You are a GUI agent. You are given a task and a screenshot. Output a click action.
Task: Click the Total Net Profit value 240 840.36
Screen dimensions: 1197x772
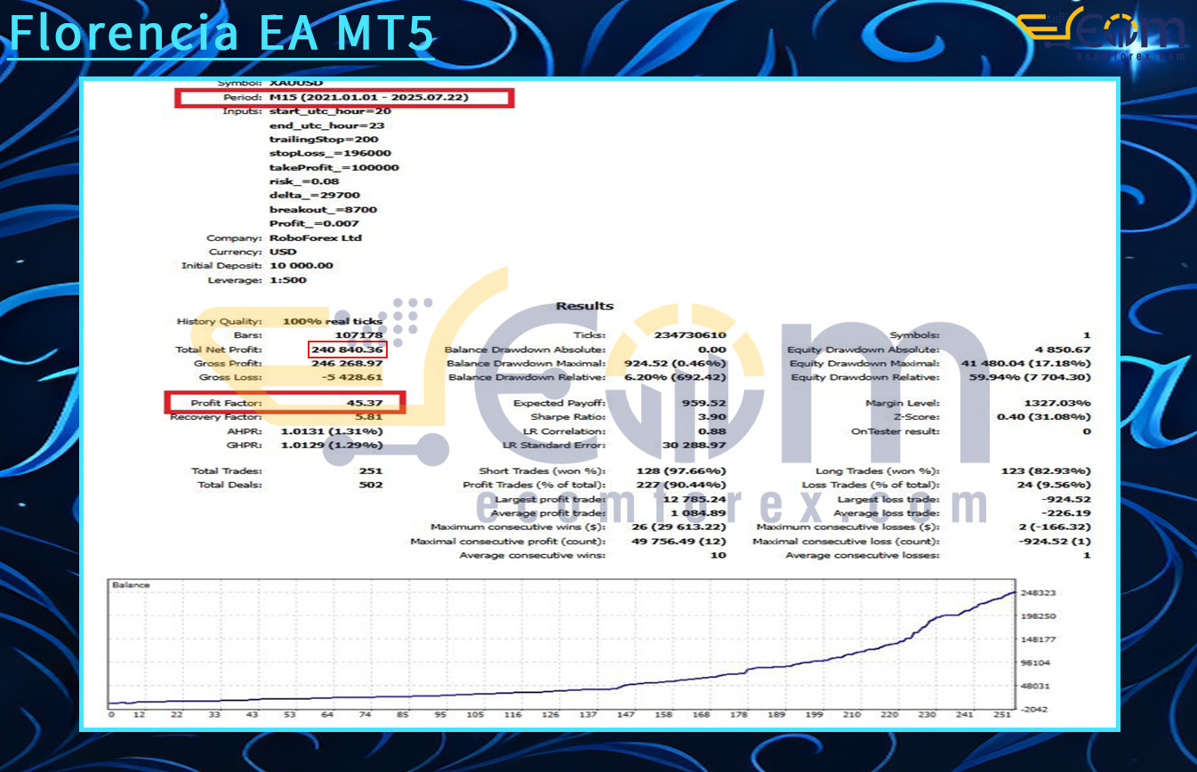[x=348, y=350]
